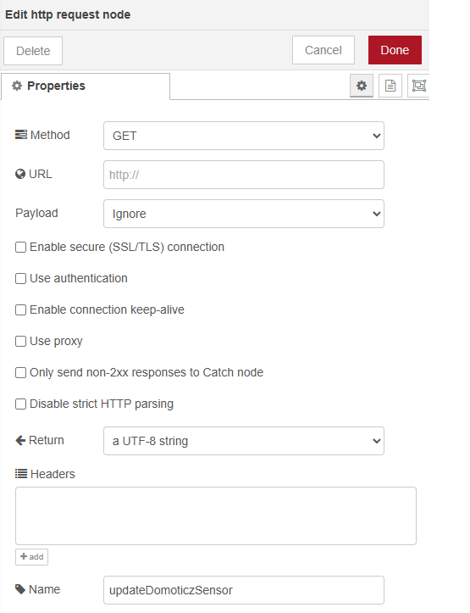470x613 pixels.
Task: Open node properties gear icon
Action: click(x=362, y=86)
